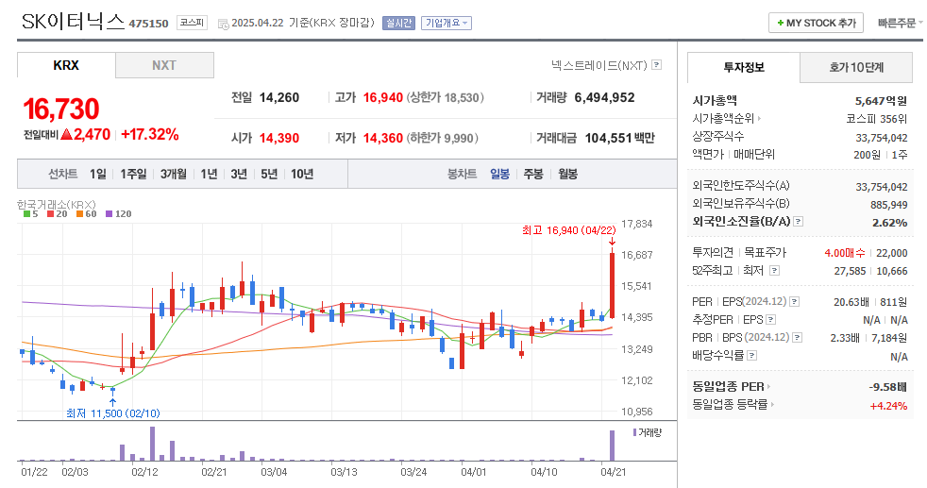Open the 호가10단계 tab

pos(856,67)
